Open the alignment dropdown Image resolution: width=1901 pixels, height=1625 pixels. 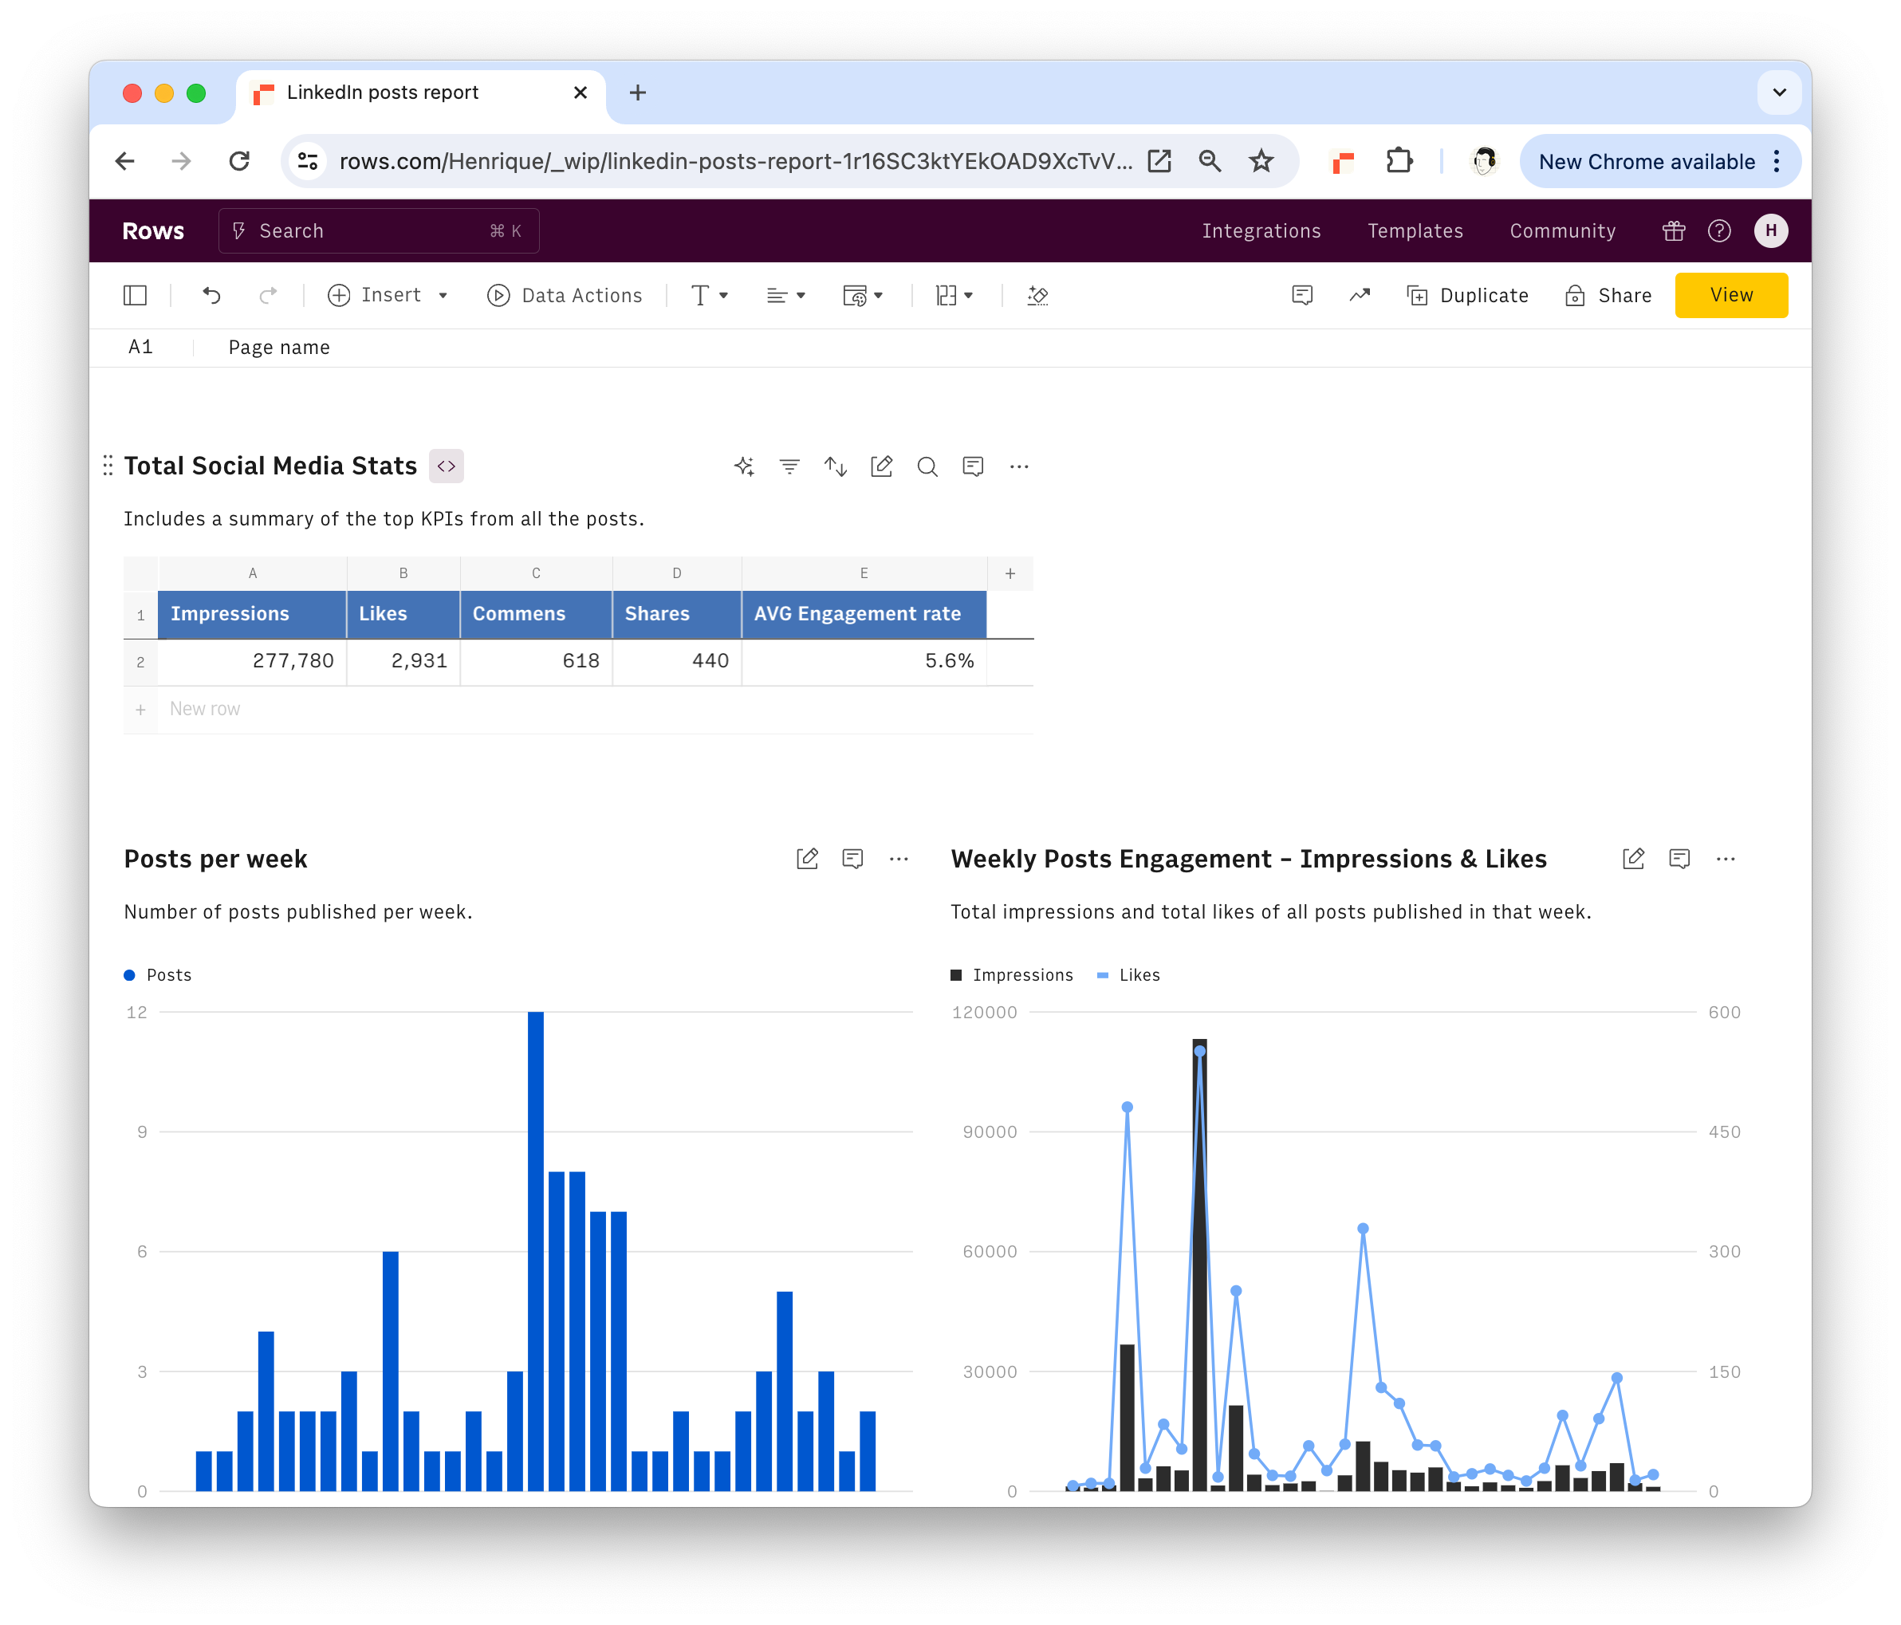point(785,296)
